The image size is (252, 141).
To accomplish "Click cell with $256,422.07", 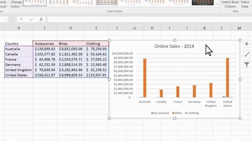I will 45,75.
